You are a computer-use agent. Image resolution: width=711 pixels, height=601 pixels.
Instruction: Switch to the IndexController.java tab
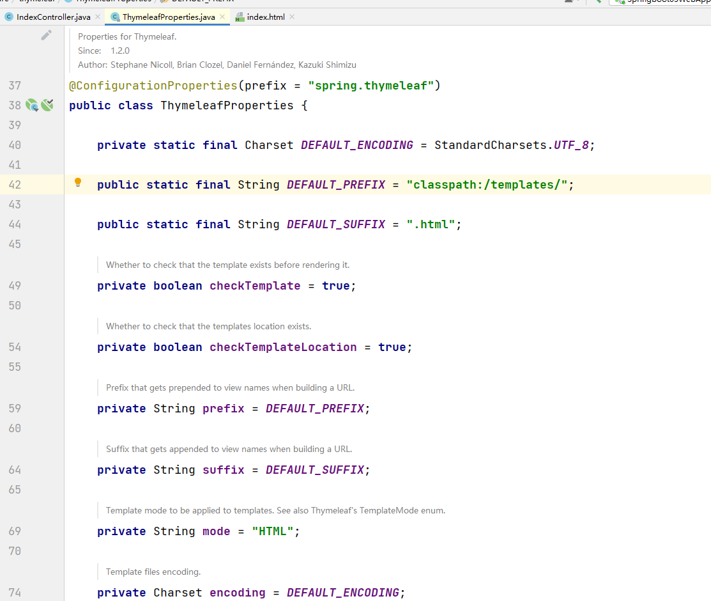coord(53,17)
